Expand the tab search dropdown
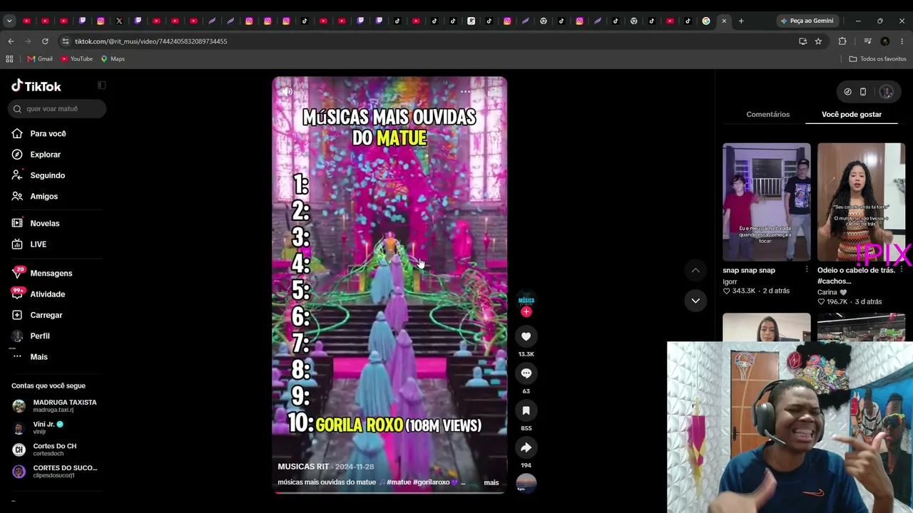This screenshot has height=513, width=913. click(x=9, y=21)
